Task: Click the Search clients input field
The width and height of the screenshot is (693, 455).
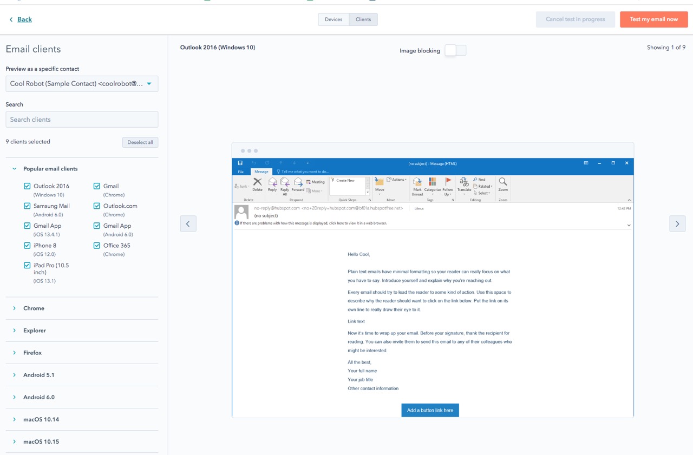Action: [x=82, y=120]
